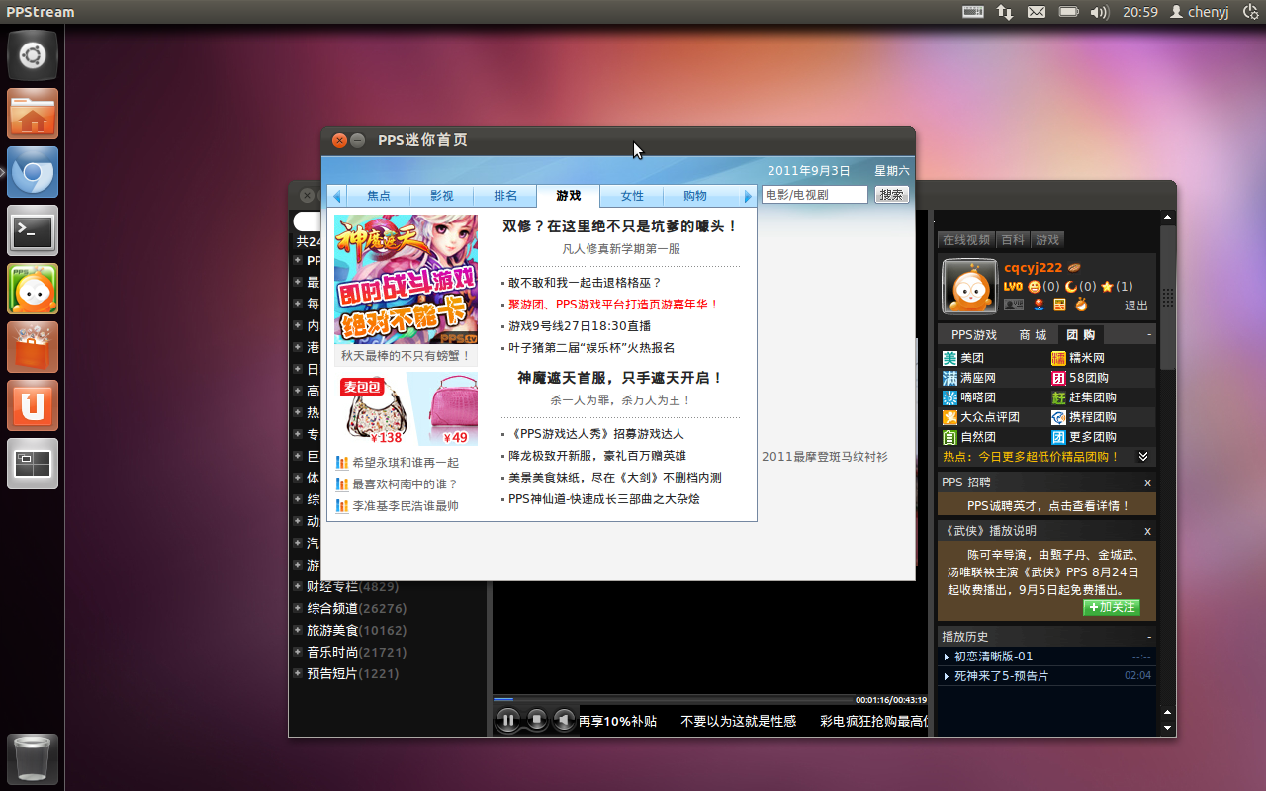Click the smiley face icon next to LV0
The image size is (1266, 791).
[1035, 287]
